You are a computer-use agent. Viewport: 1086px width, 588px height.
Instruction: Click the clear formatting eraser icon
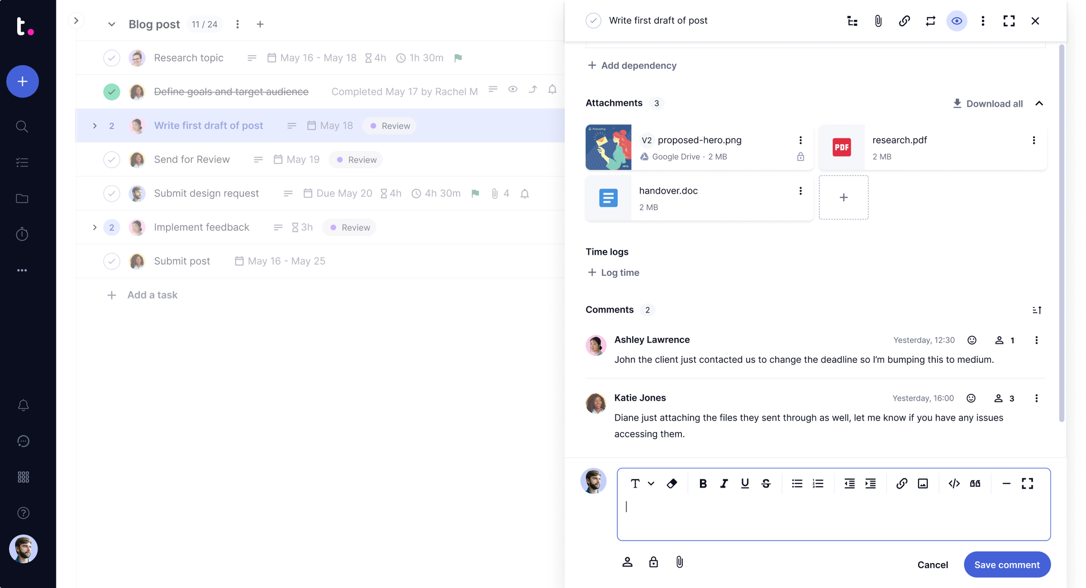click(672, 483)
